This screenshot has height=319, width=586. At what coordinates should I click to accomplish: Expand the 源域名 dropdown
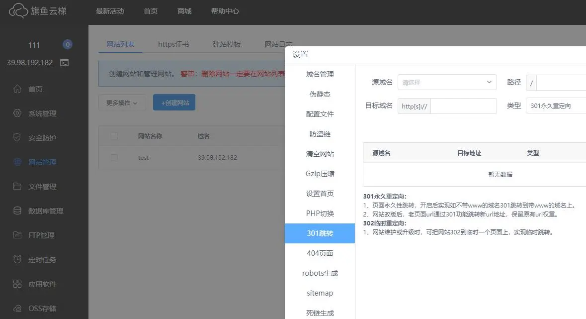click(447, 83)
